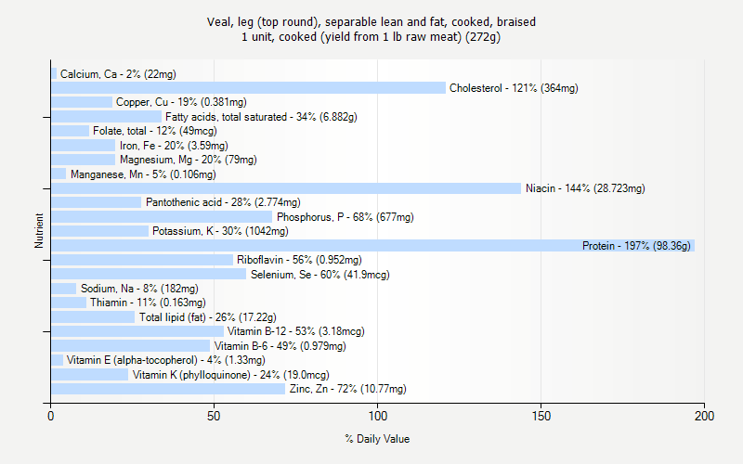Select the Vitamin K (phylloquinone) label
Viewport: 743px width, 464px height.
(x=230, y=375)
